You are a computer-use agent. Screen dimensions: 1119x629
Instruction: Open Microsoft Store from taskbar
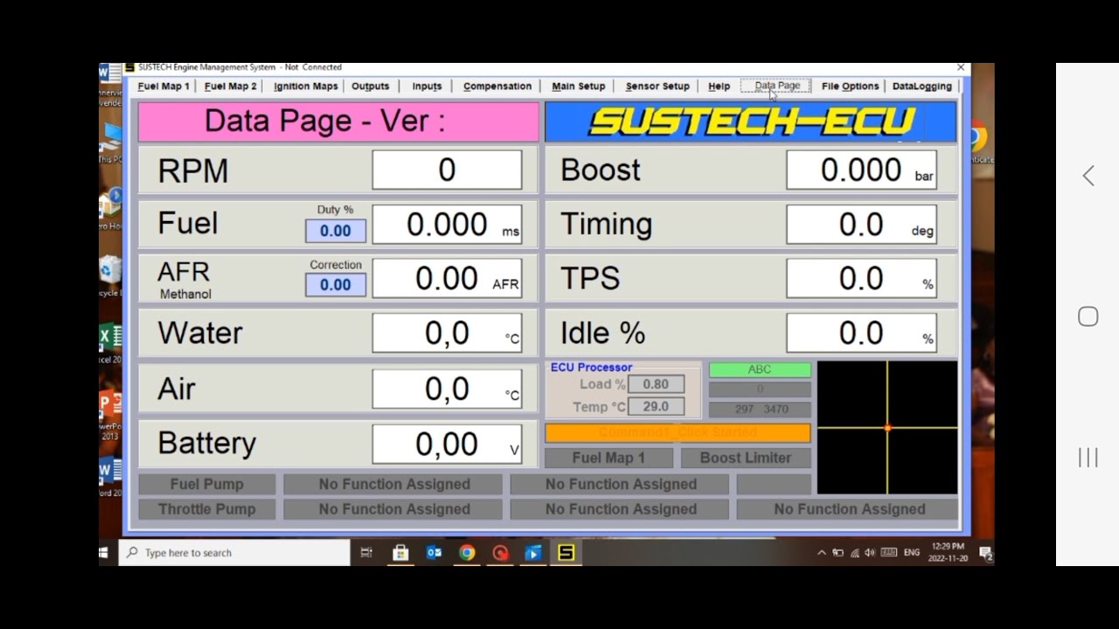click(x=400, y=553)
